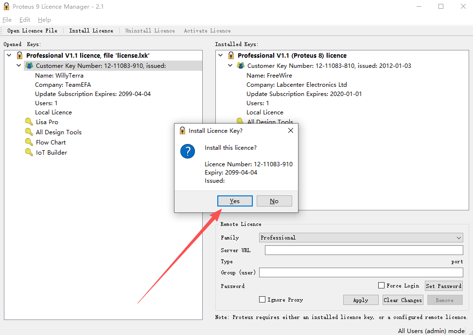Open the Edit menu
The image size is (473, 335).
(x=25, y=20)
